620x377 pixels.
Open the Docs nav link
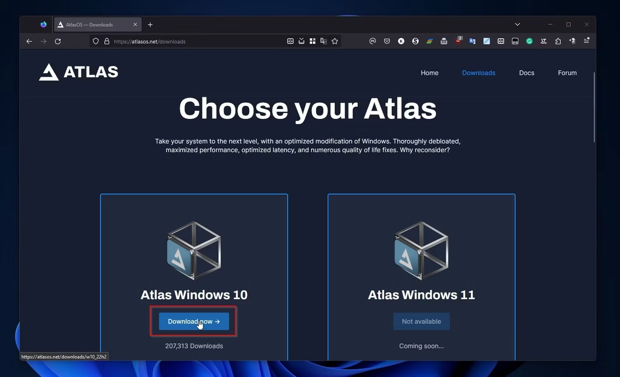527,73
